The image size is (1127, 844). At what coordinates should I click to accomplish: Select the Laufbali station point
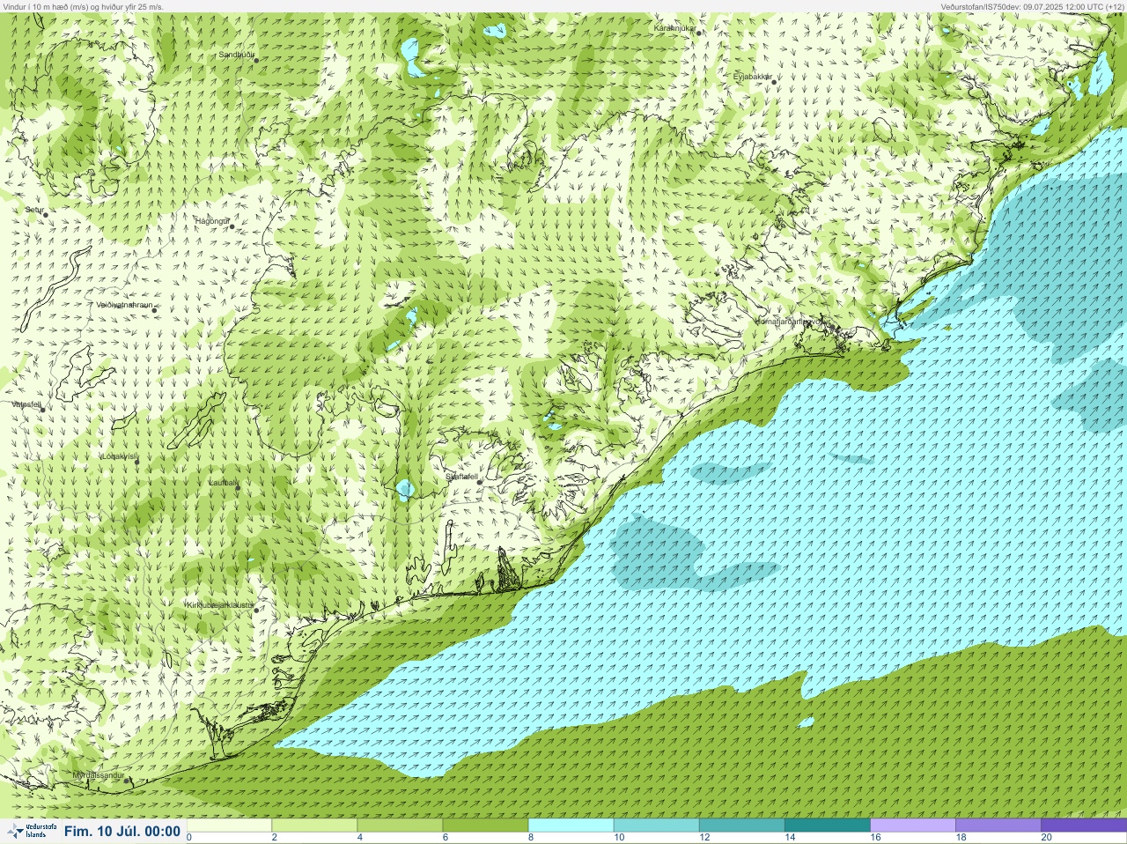[x=238, y=486]
